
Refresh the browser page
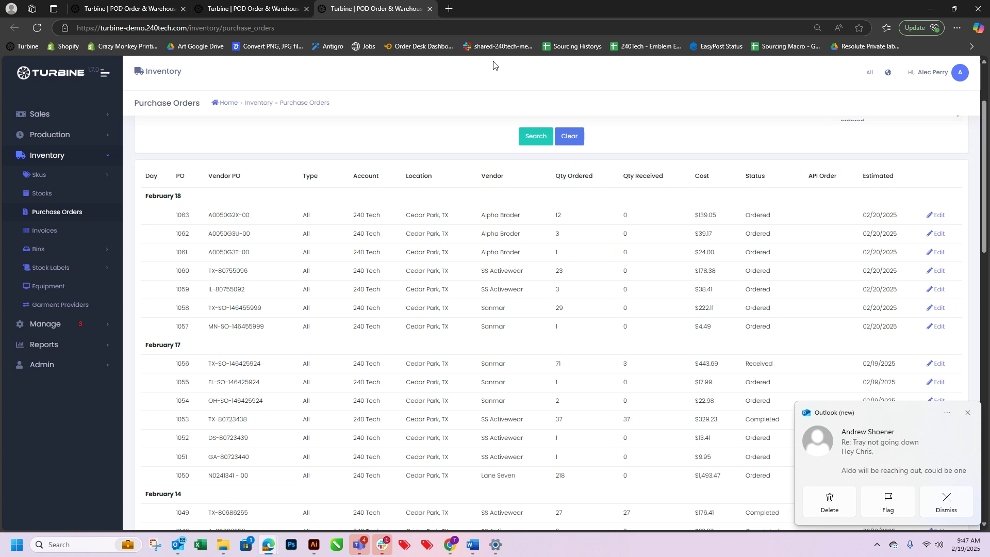(x=37, y=28)
